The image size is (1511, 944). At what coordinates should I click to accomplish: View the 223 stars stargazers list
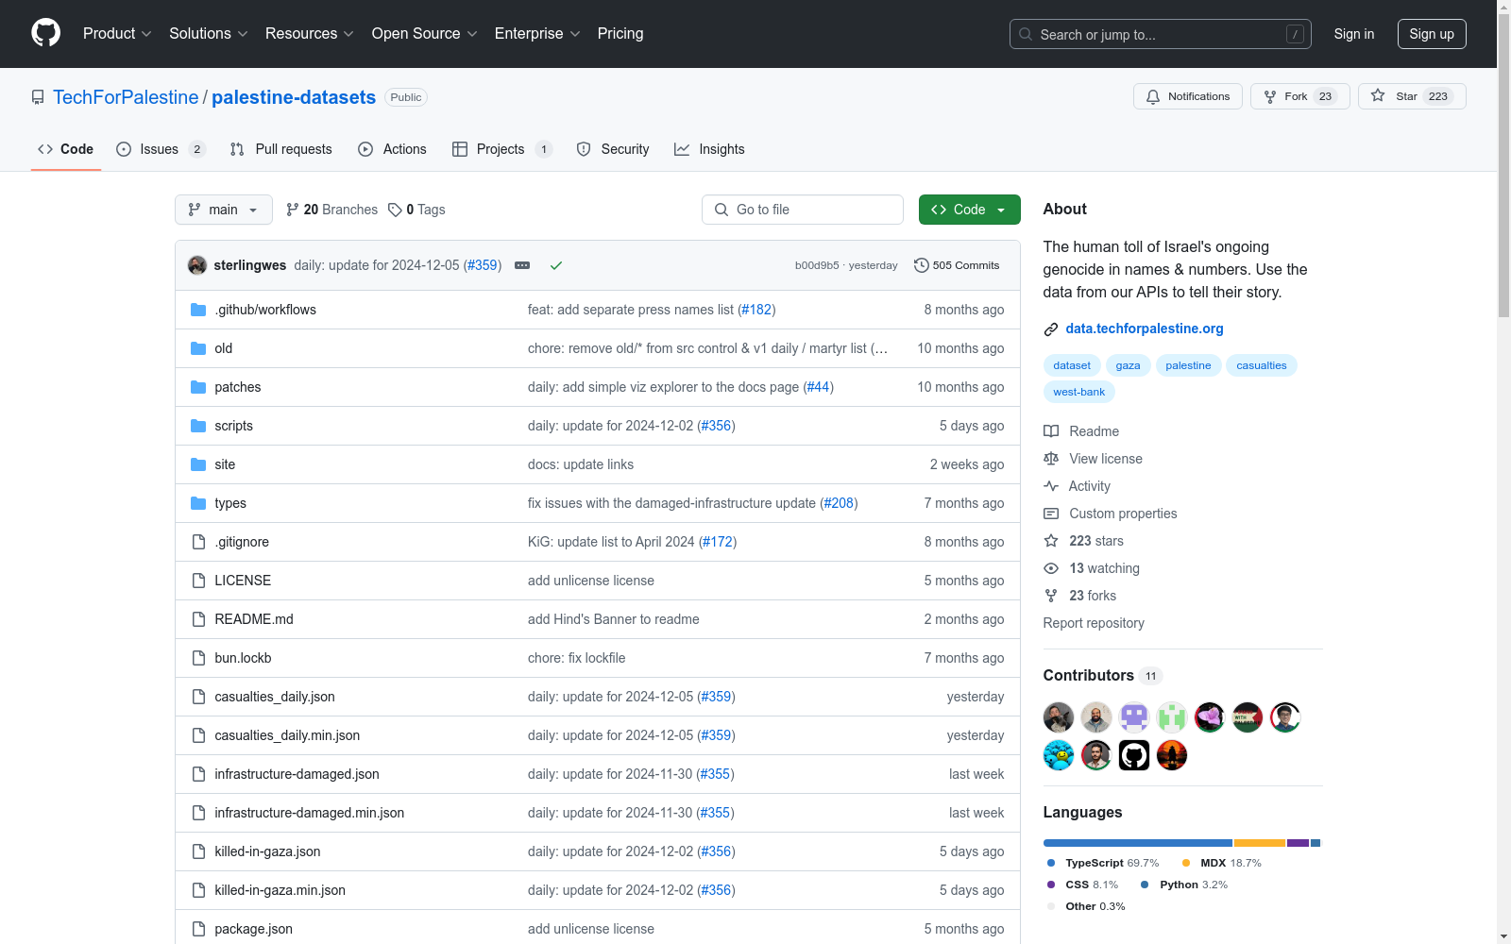(x=1083, y=541)
